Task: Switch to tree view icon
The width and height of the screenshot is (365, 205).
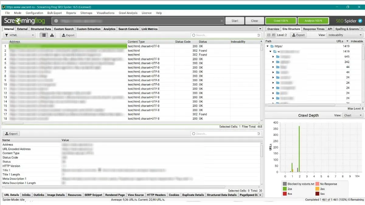Action: 52,35
